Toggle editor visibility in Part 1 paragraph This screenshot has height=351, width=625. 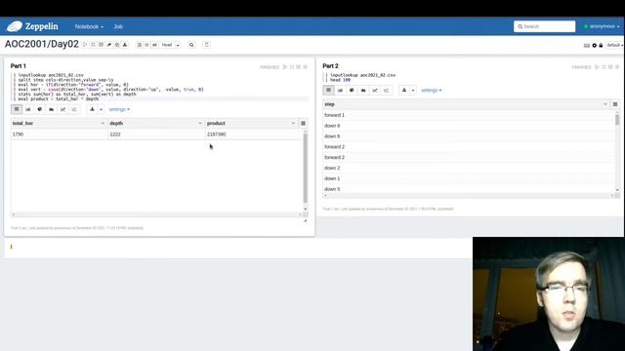(292, 67)
